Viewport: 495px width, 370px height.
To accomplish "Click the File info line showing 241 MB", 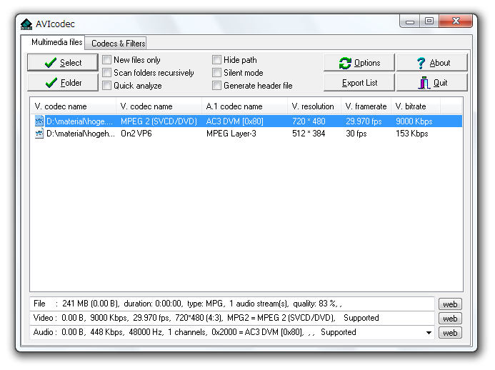I will (x=232, y=304).
